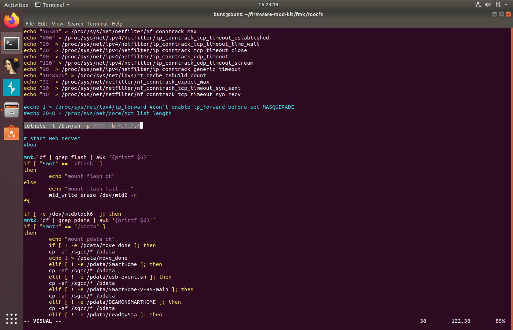
Task: Click the highlighted telnetd command line
Action: click(x=84, y=126)
